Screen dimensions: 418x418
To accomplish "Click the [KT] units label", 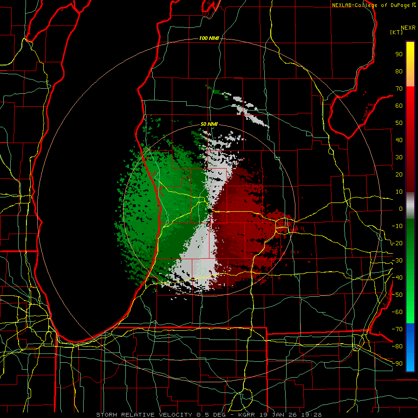I will 397,32.
